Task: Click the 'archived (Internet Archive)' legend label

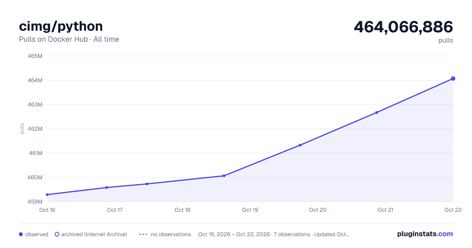Action: (94, 234)
